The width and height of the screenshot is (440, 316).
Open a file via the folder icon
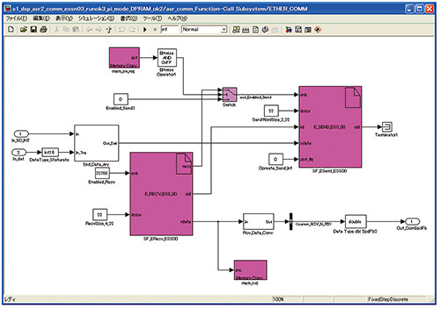coord(24,29)
